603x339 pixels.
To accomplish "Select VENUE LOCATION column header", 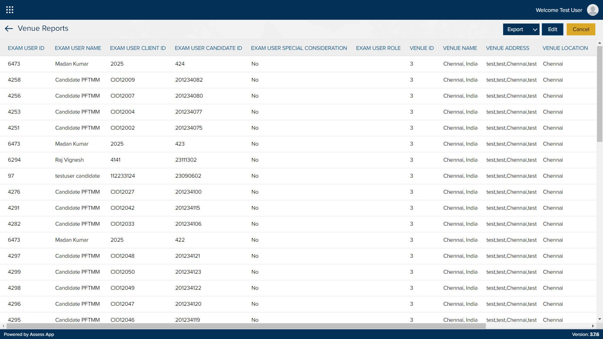I will (x=565, y=48).
